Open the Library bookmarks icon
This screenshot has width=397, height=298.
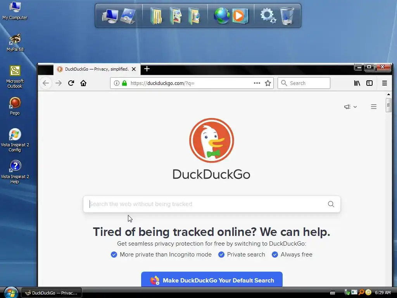click(x=357, y=83)
